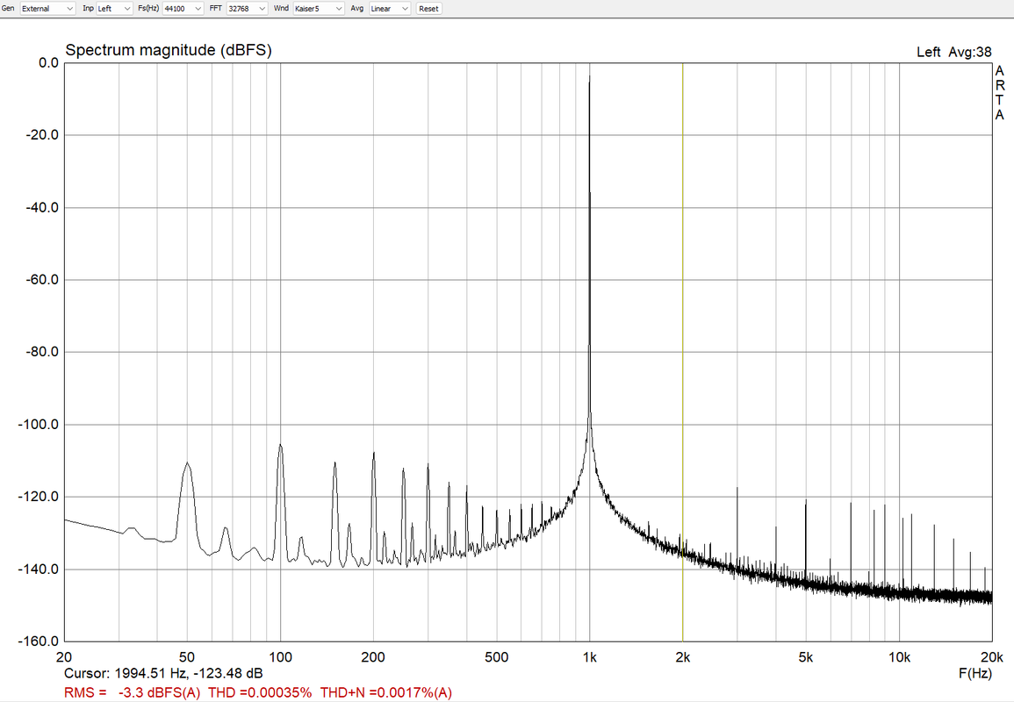Click the "Wnd" toolbar label
Screen dimensions: 1014x702
click(281, 9)
